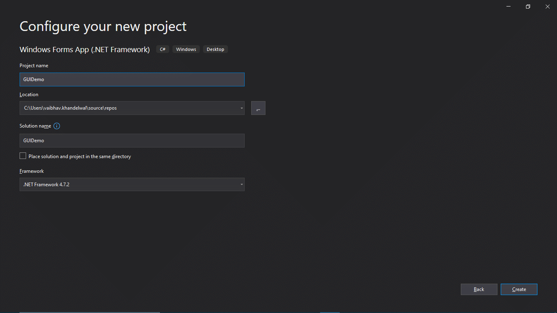Open the Framework version dropdown

coord(241,184)
